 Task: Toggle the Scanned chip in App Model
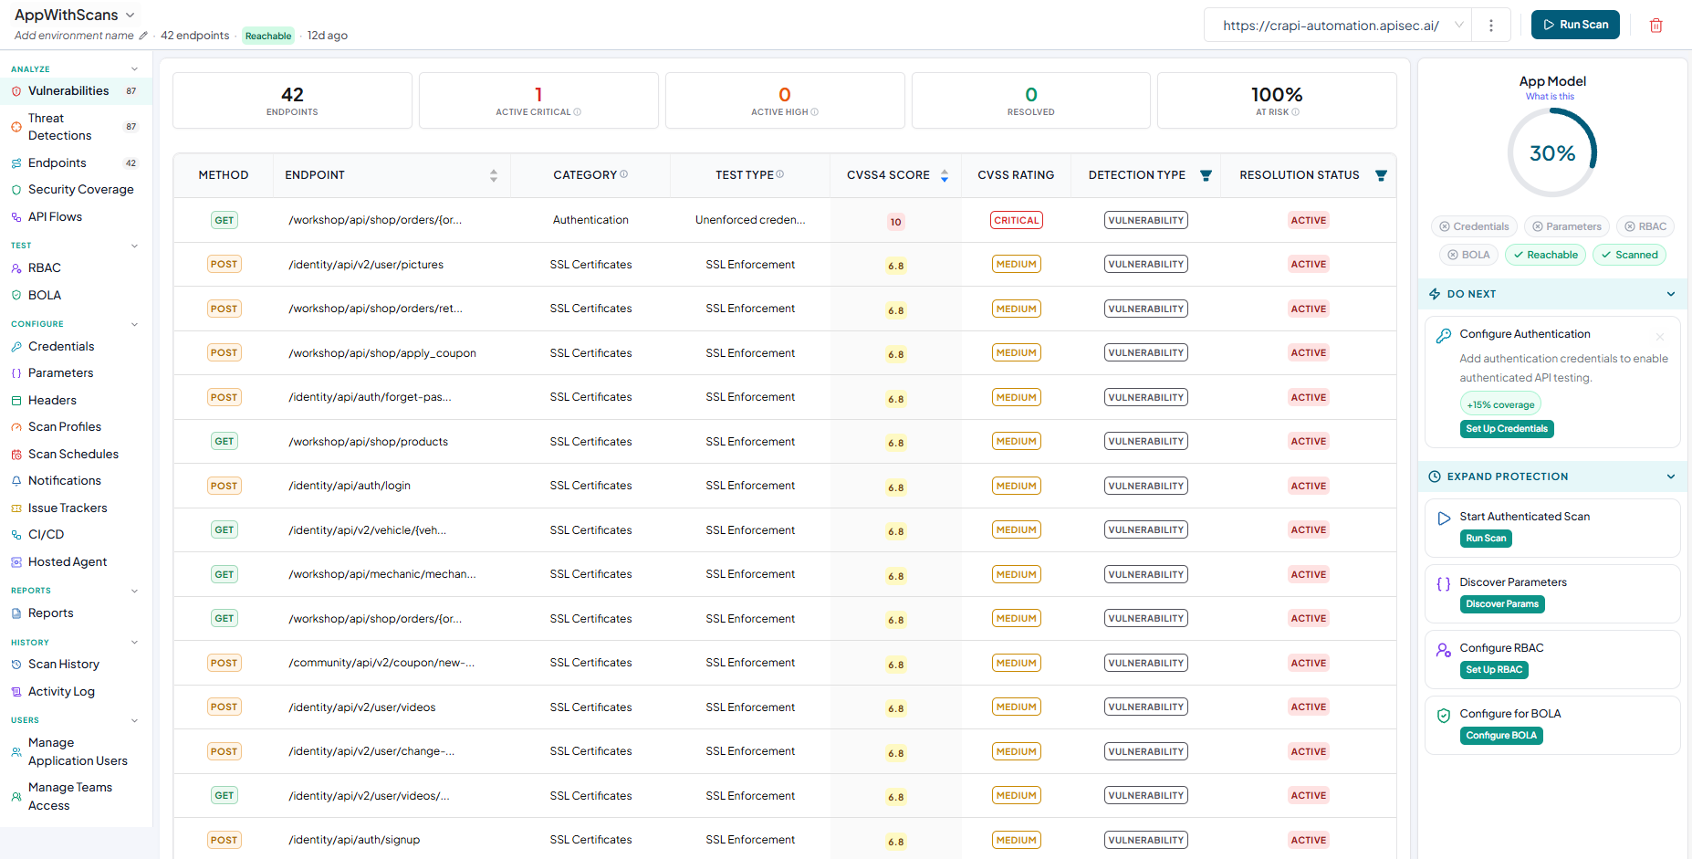tap(1629, 255)
